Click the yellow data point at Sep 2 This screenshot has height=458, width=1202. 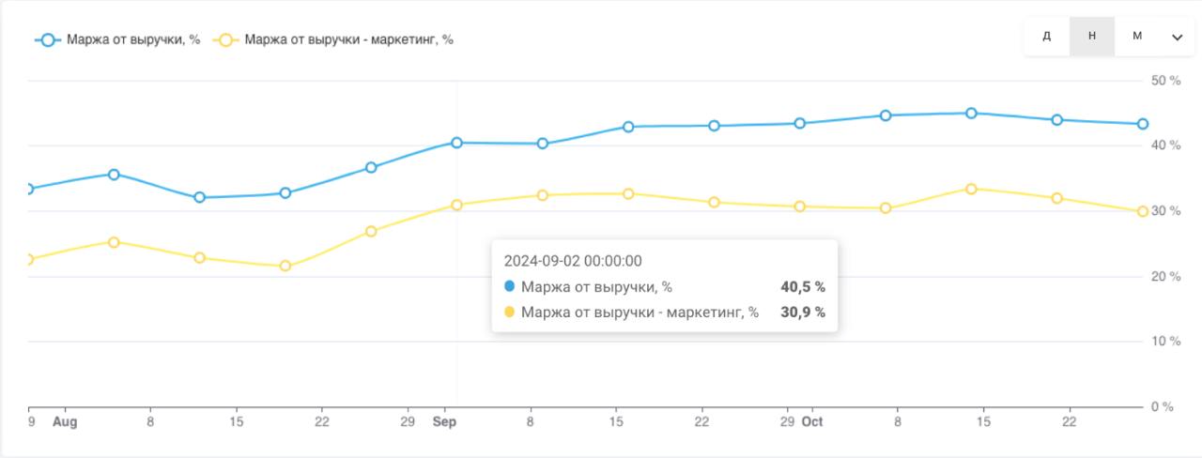click(456, 205)
